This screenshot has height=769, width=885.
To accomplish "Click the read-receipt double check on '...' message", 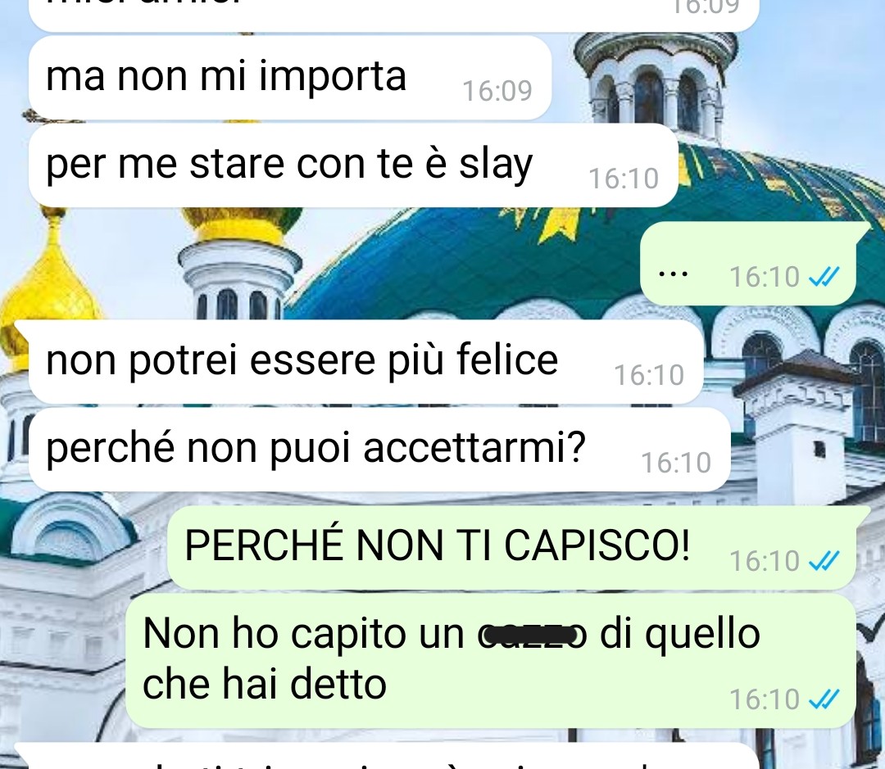I will pyautogui.click(x=824, y=277).
